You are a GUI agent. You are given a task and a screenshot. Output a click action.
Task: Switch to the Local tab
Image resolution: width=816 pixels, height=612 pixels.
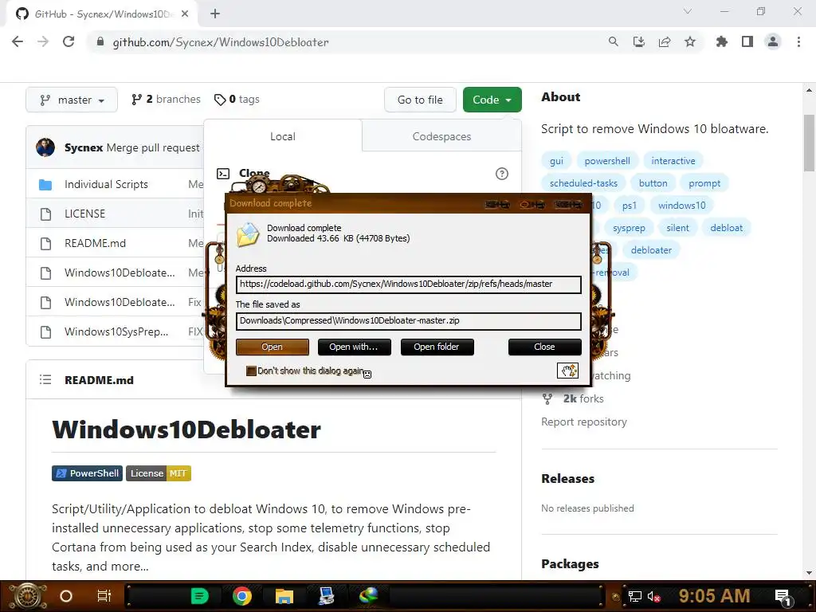283,136
